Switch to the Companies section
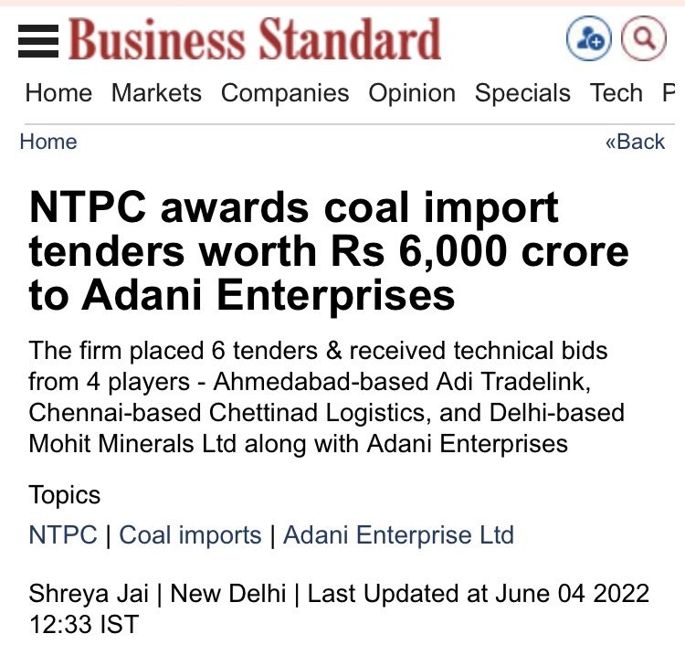 click(x=285, y=93)
